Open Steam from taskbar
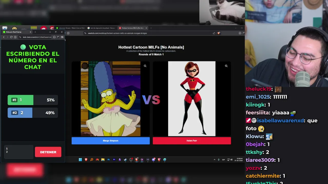The width and height of the screenshot is (328, 184). pyautogui.click(x=125, y=159)
